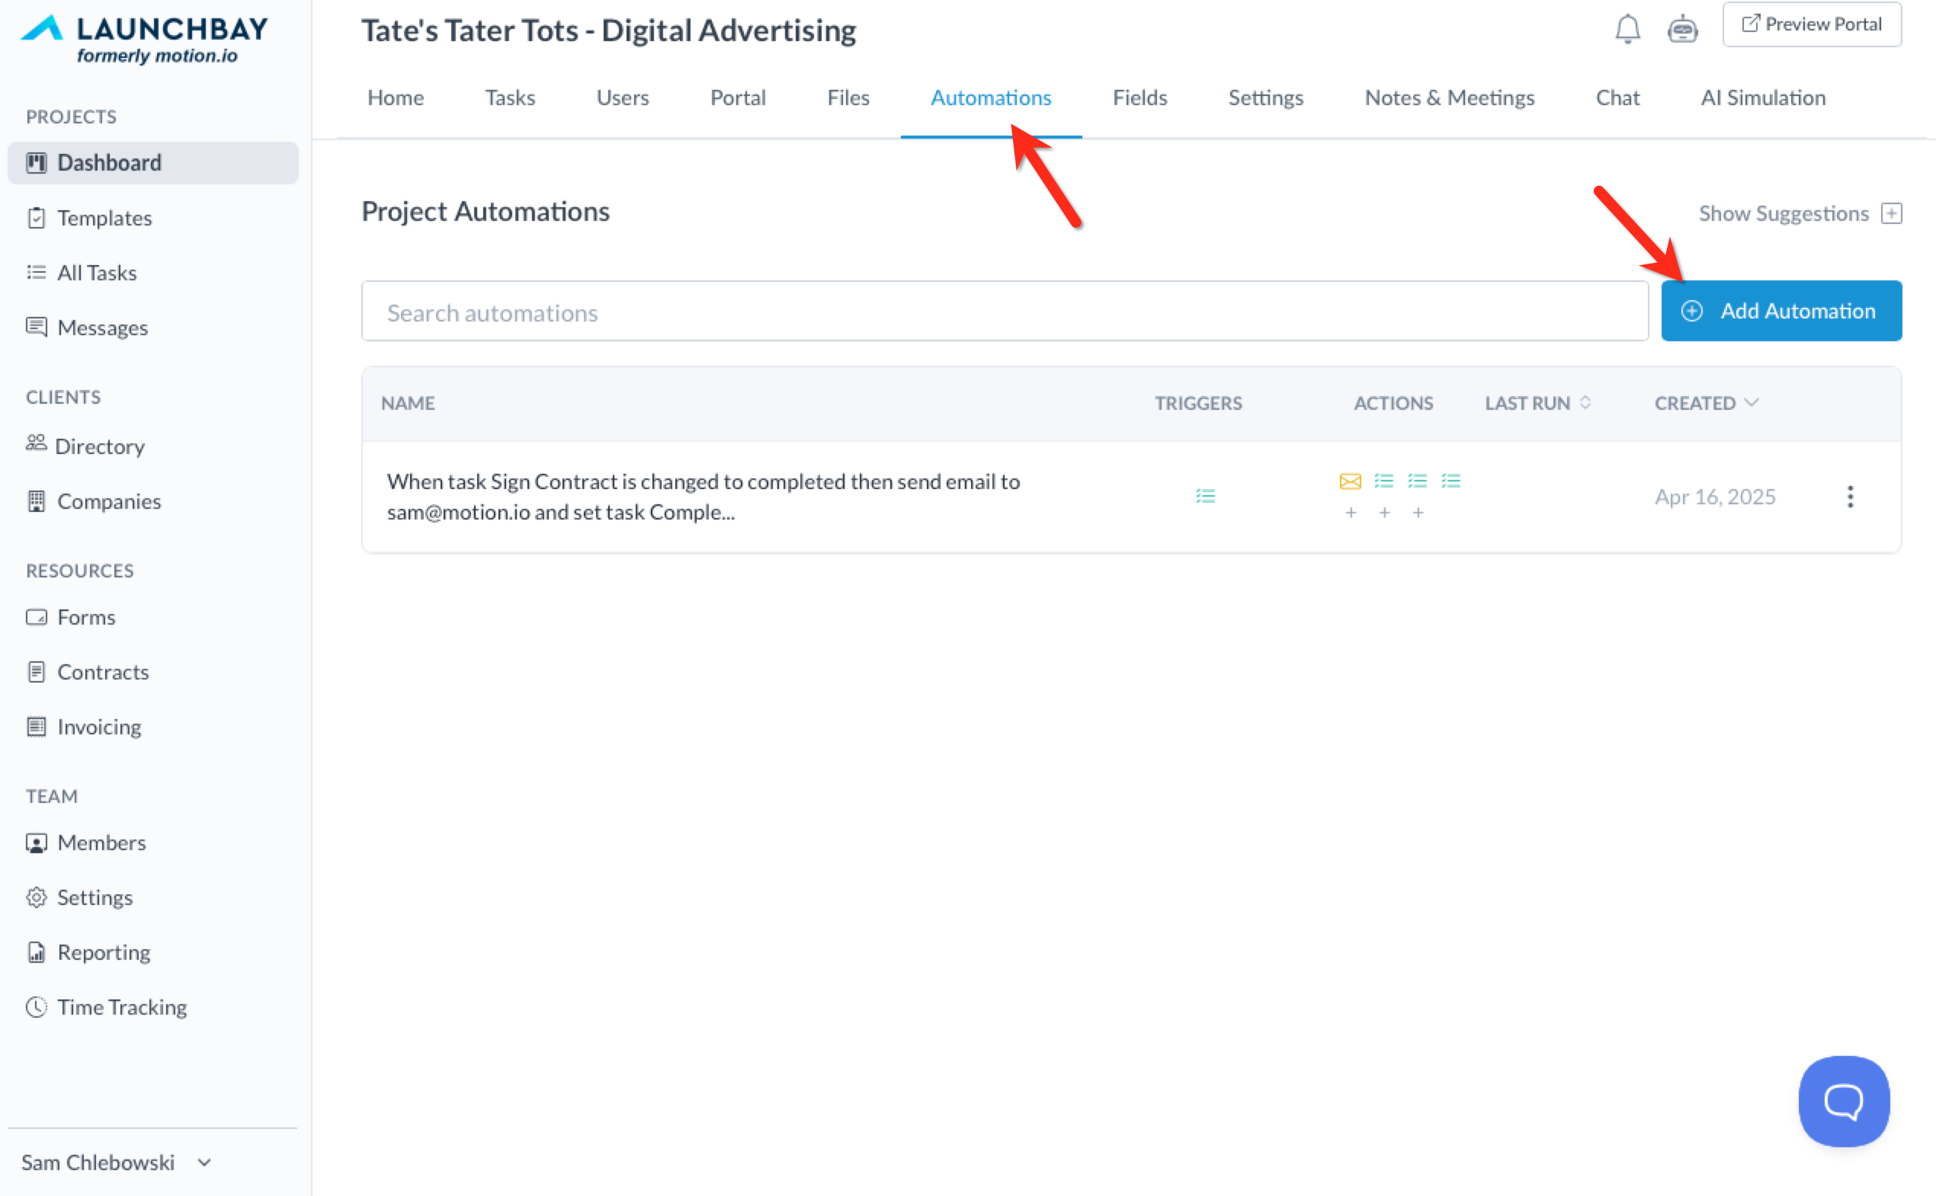Click the orange email action icon

coord(1350,481)
